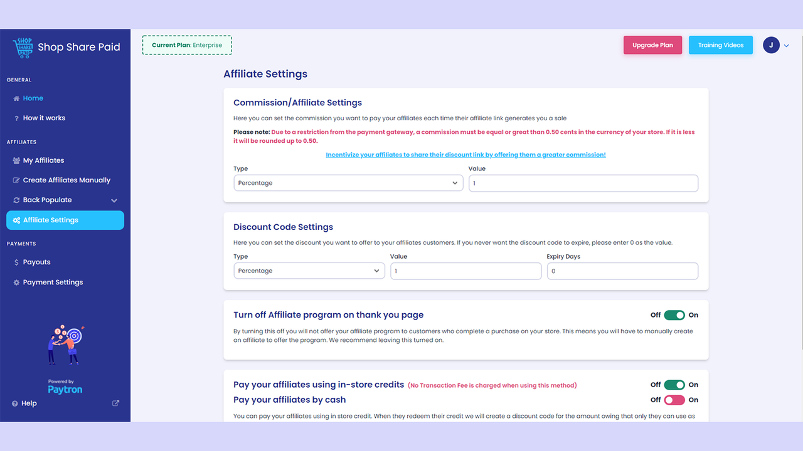The height and width of the screenshot is (451, 803).
Task: Click the gears icon beside Affiliate Settings
Action: pyautogui.click(x=16, y=220)
